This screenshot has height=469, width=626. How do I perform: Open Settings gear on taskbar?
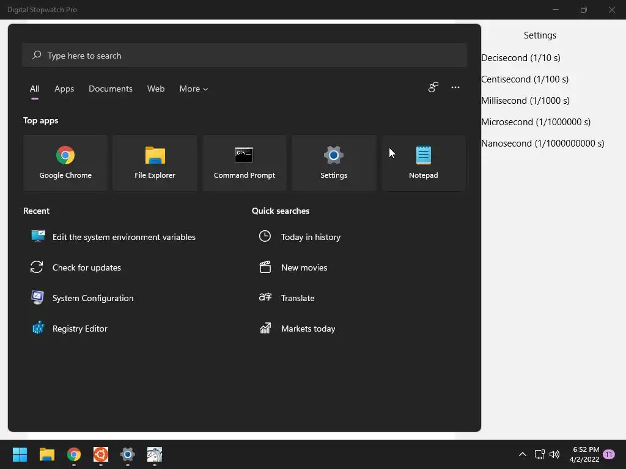(x=128, y=454)
